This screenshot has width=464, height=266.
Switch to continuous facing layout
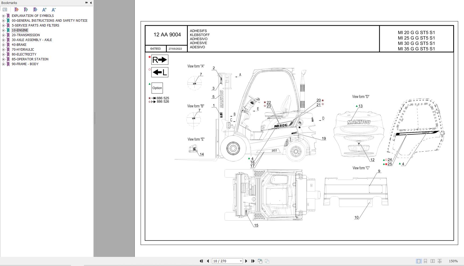[x=440, y=261]
